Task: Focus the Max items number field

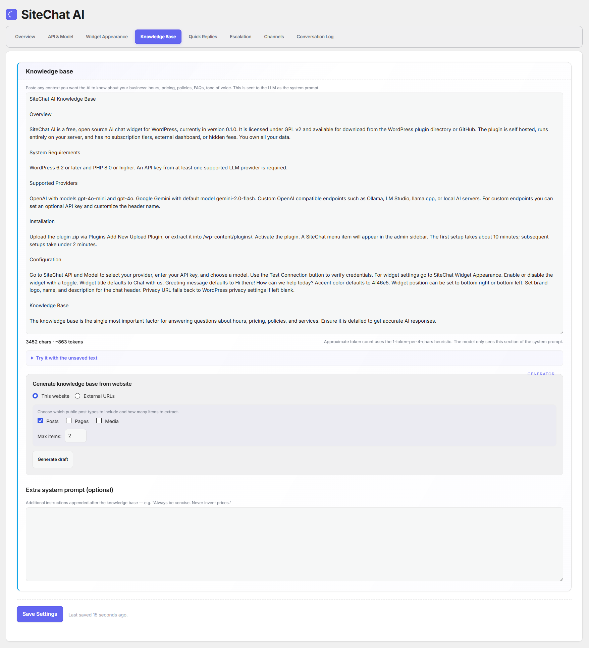Action: 75,436
